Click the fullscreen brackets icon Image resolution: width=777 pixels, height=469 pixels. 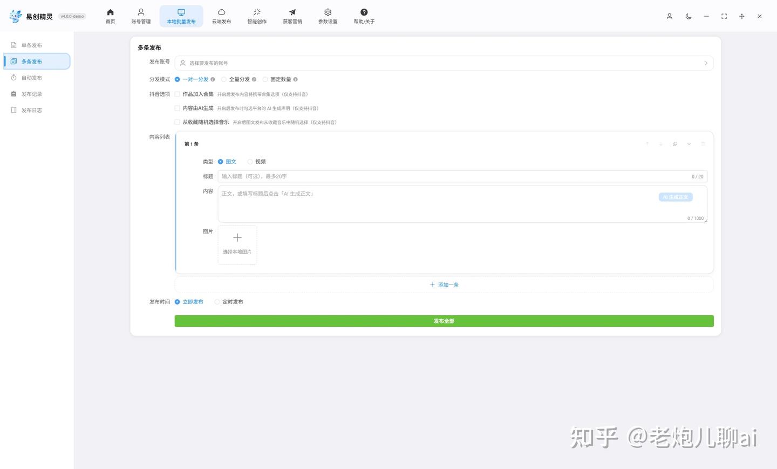(x=724, y=16)
